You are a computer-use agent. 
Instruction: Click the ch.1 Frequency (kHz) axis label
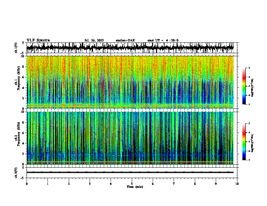(19, 82)
